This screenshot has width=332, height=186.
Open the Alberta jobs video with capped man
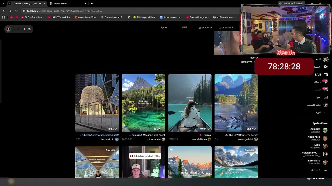point(143,162)
